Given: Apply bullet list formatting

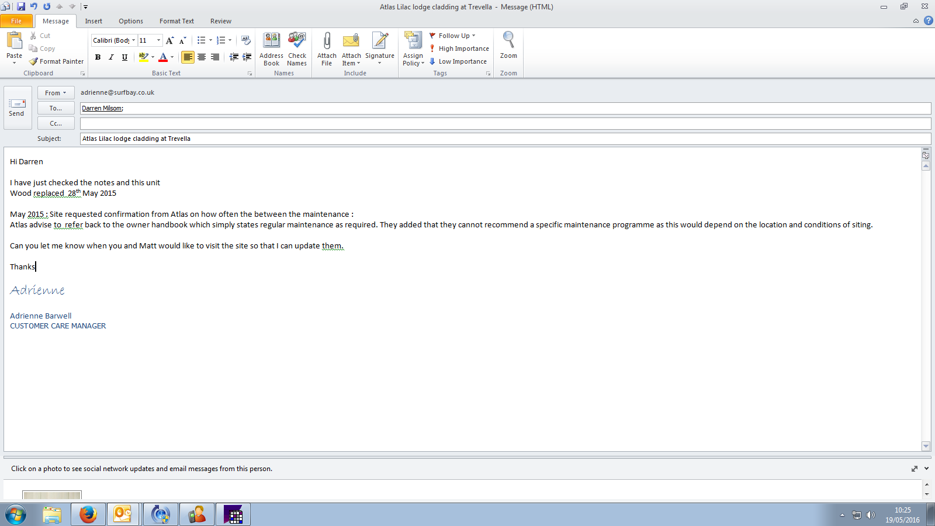Looking at the screenshot, I should click(202, 40).
